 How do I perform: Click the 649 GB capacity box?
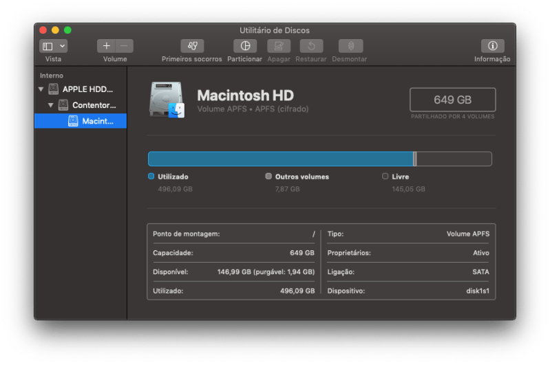coord(452,100)
